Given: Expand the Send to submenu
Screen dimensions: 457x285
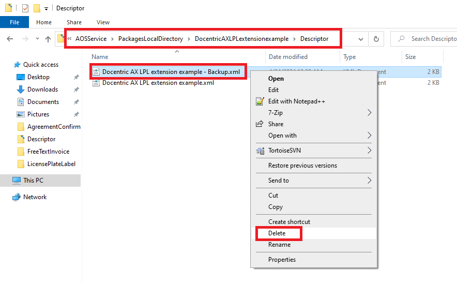Looking at the screenshot, I should click(x=369, y=181).
